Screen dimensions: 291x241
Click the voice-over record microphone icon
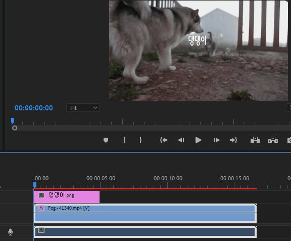point(11,232)
